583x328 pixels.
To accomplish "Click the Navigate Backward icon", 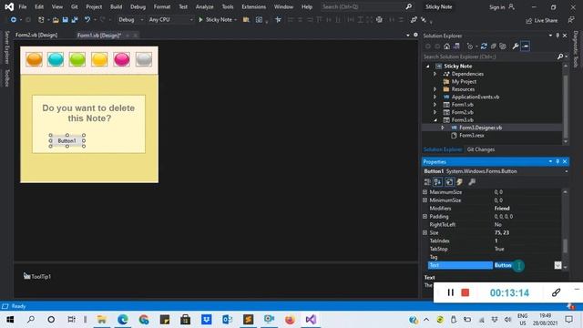I will pyautogui.click(x=14, y=19).
